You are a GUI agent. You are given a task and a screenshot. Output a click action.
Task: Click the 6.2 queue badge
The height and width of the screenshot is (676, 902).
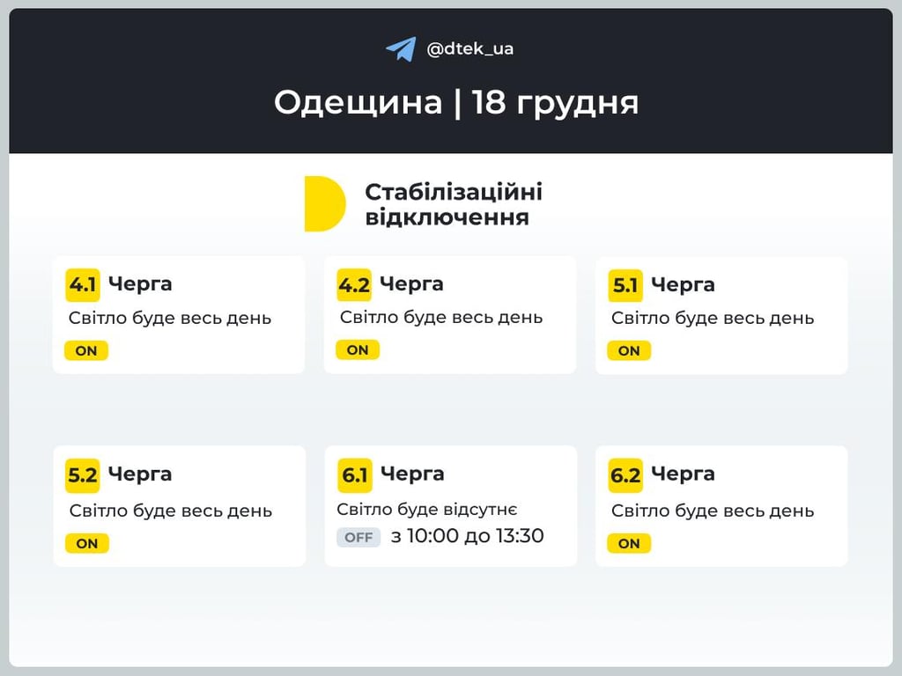click(627, 474)
